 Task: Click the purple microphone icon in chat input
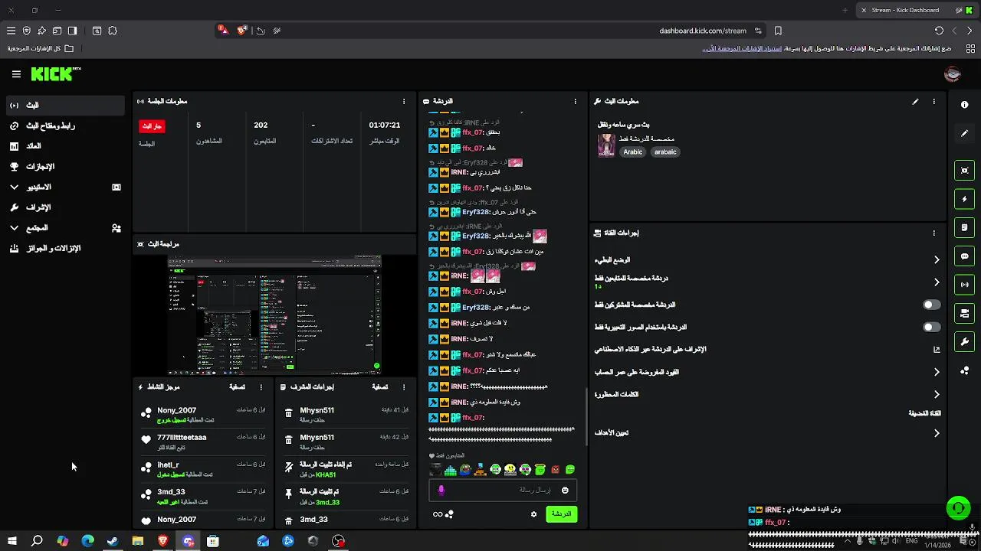click(x=441, y=491)
